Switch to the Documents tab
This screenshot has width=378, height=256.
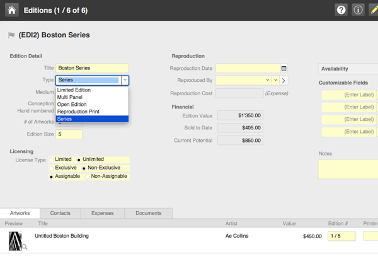(x=148, y=213)
